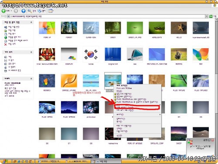The height and width of the screenshot is (164, 218).
Task: Choose Rename in the context menu
Action: tap(137, 132)
